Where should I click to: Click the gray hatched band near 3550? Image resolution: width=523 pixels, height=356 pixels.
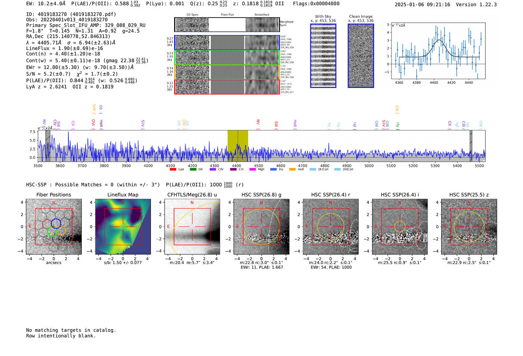tap(48, 146)
